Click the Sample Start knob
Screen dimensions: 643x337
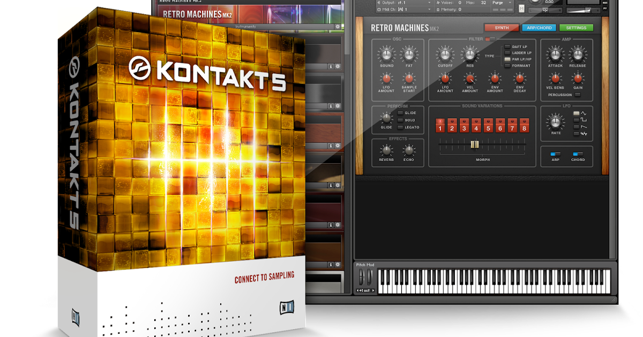[409, 79]
